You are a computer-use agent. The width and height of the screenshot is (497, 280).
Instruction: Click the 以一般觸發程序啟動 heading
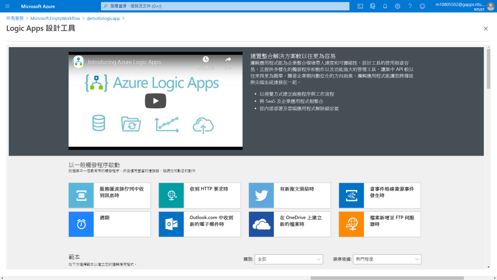tap(94, 165)
